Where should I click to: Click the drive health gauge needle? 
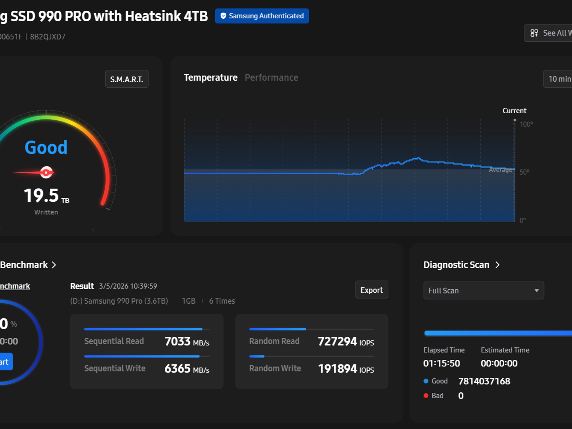point(34,173)
